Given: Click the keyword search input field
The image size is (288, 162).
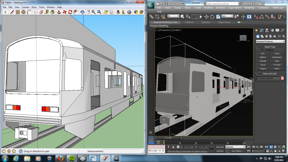Looking at the screenshot, I should 222,4.
